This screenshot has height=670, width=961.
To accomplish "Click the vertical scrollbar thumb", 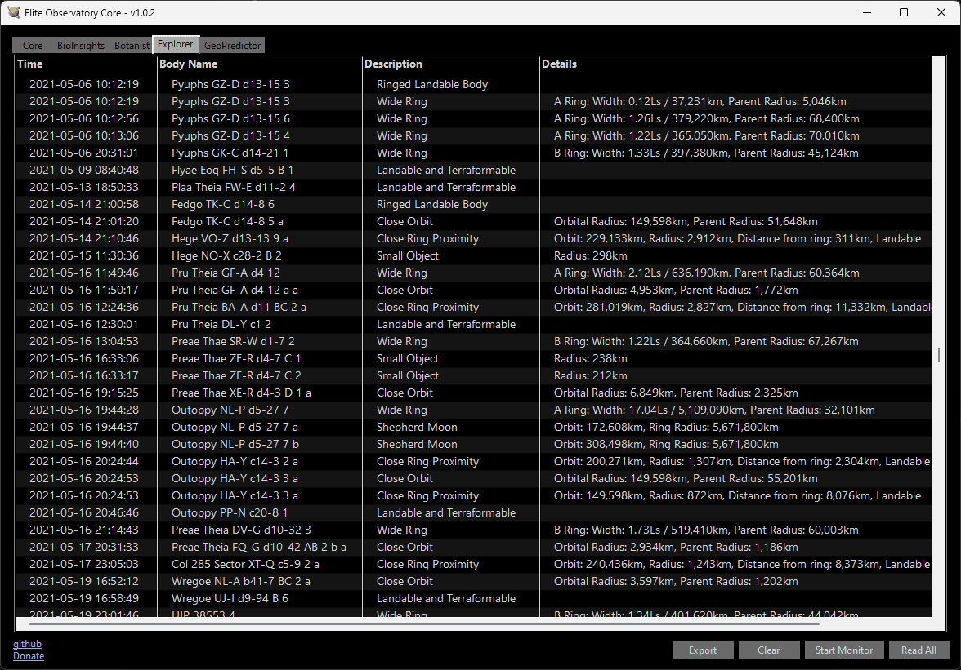I will coord(939,355).
